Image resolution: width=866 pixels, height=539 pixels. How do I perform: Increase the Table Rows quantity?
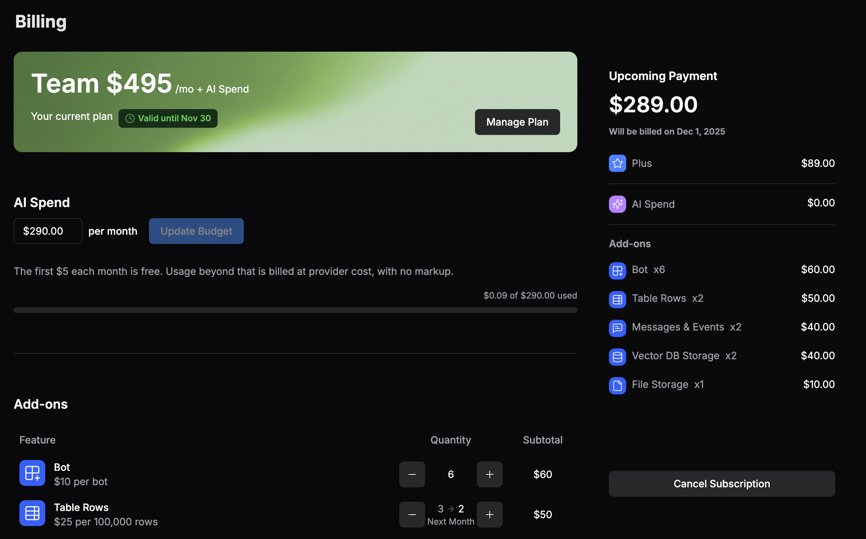pos(489,514)
